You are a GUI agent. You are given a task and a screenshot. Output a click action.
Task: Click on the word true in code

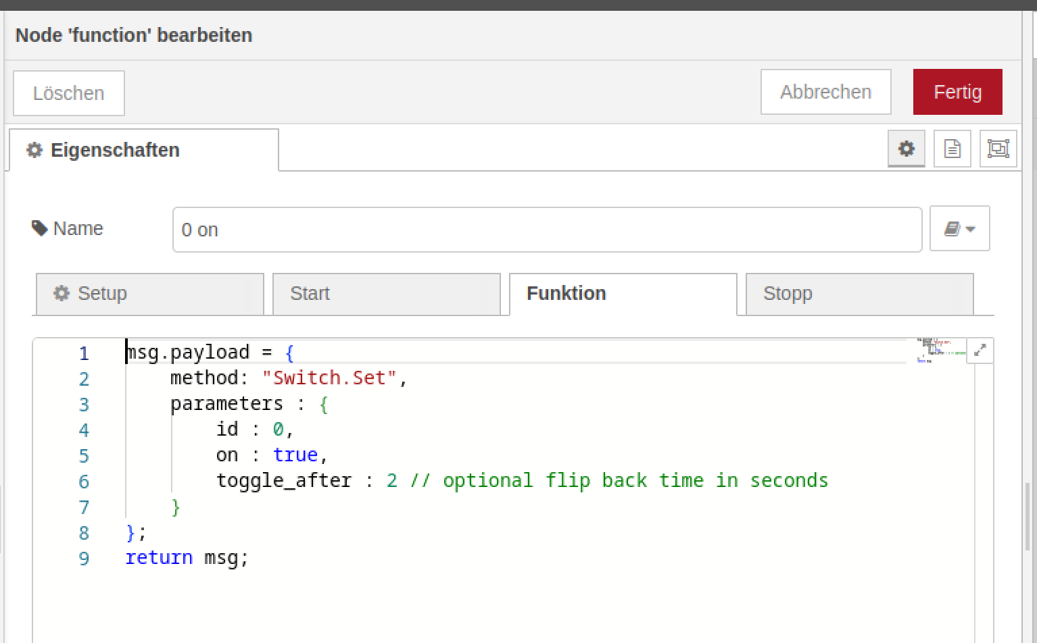click(295, 455)
